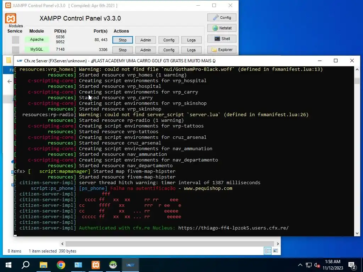Click MySQL port '3306' value
The height and width of the screenshot is (272, 363).
(x=103, y=50)
